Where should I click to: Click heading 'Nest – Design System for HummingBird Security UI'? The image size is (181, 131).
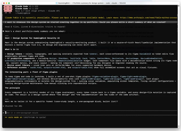[32, 38]
